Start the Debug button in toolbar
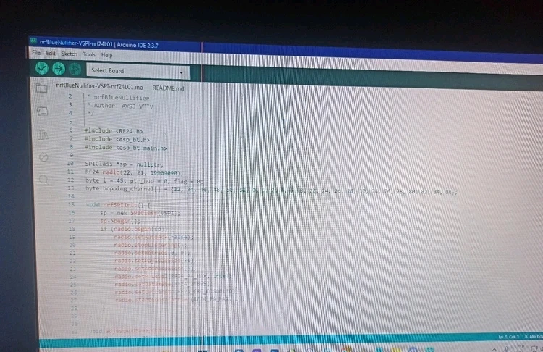543x352 pixels. click(x=73, y=70)
